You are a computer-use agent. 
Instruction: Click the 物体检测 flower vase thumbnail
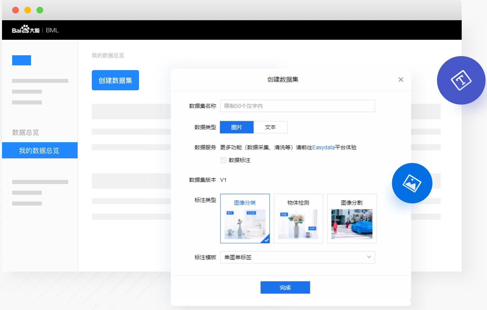click(298, 224)
